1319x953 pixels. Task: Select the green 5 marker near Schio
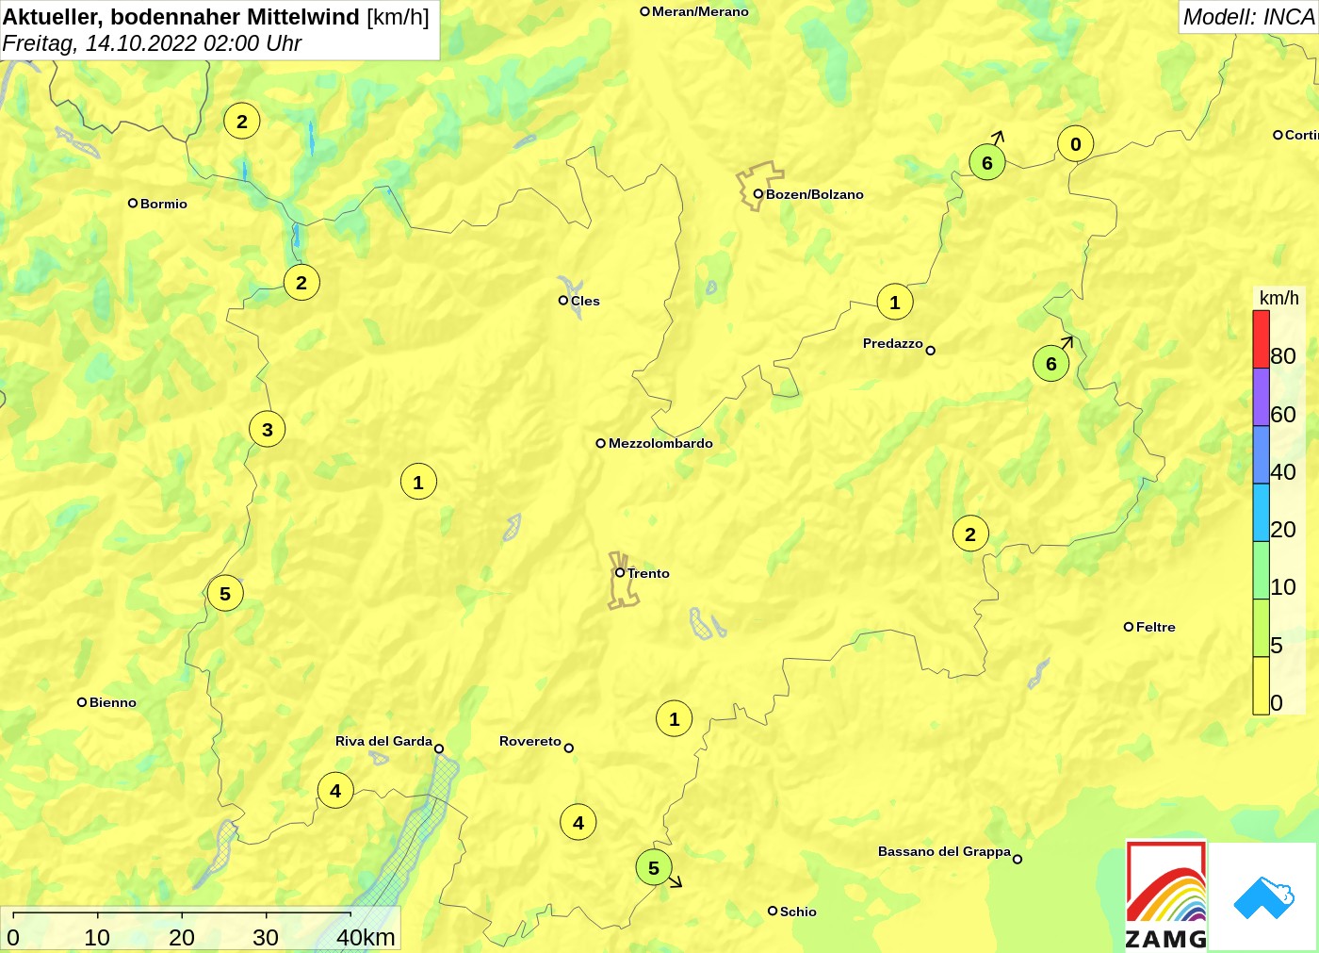pyautogui.click(x=654, y=868)
